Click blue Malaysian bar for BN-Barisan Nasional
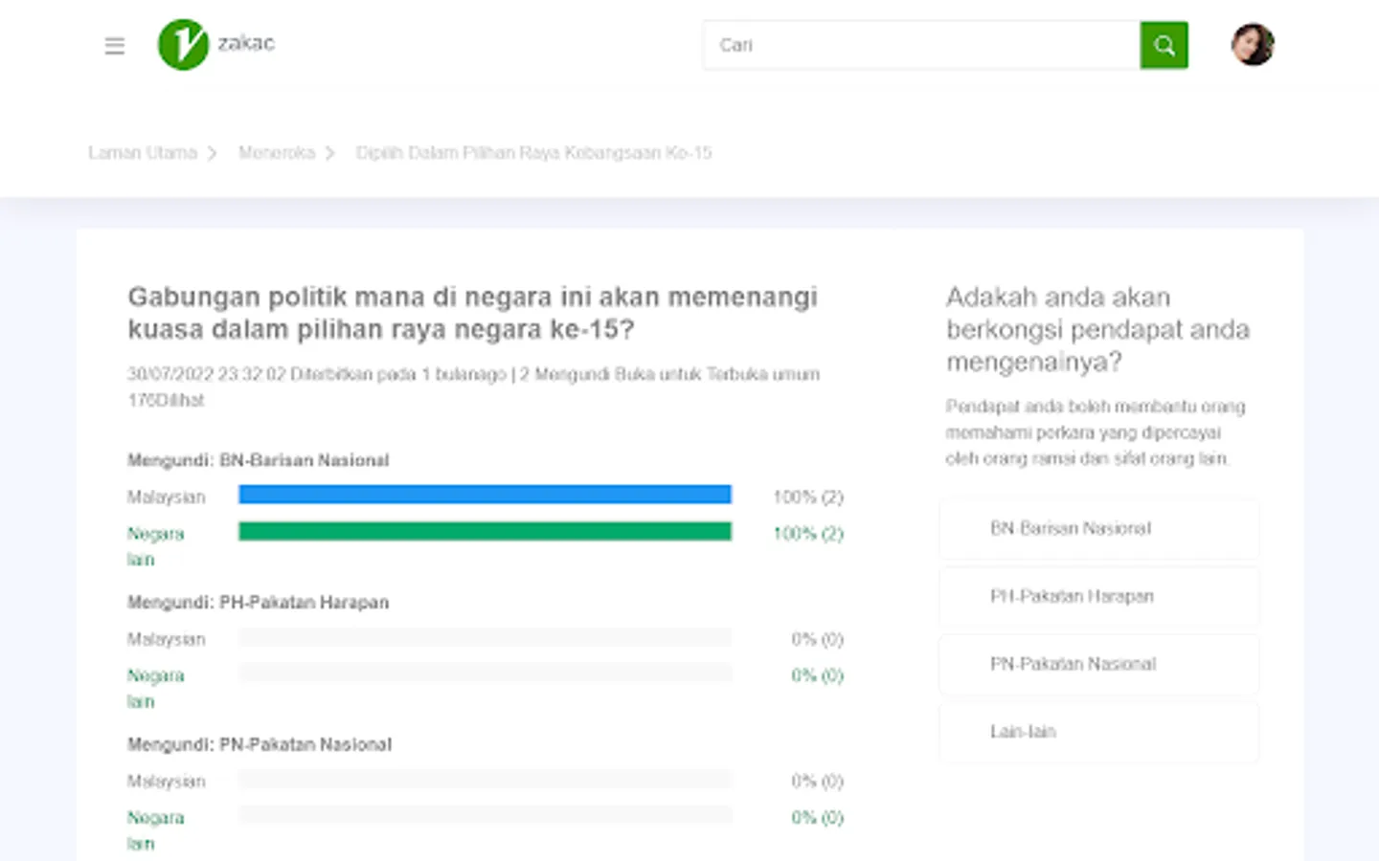Image resolution: width=1379 pixels, height=861 pixels. 485,495
